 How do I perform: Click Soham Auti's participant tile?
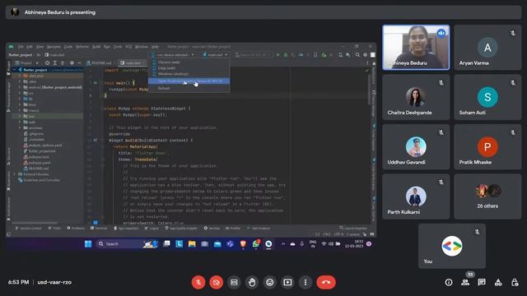point(487,97)
